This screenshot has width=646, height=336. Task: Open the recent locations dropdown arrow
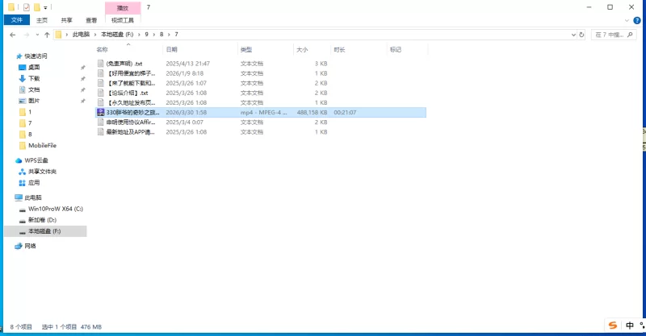[x=36, y=35]
